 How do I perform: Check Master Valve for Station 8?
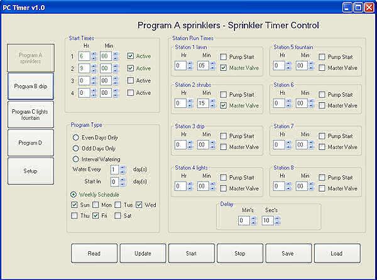(x=322, y=188)
